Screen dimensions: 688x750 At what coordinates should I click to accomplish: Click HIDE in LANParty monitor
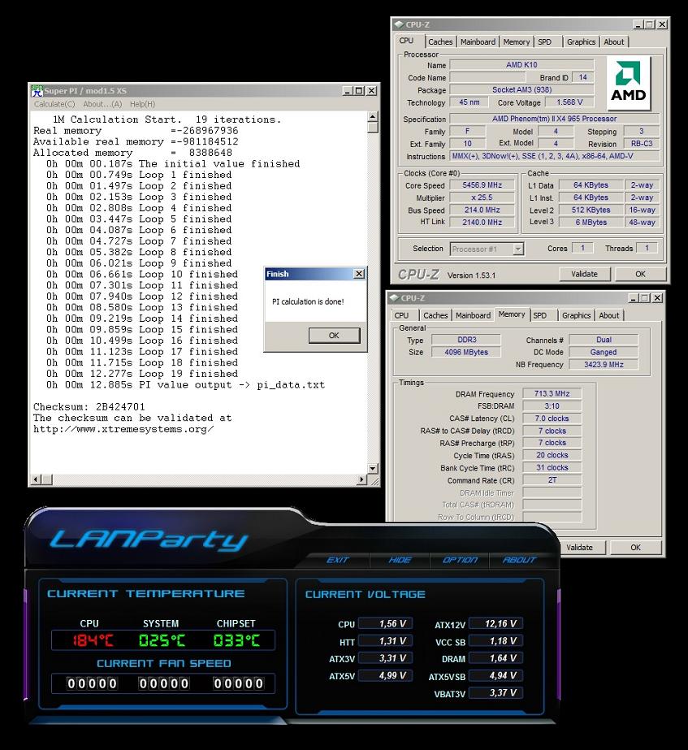400,560
